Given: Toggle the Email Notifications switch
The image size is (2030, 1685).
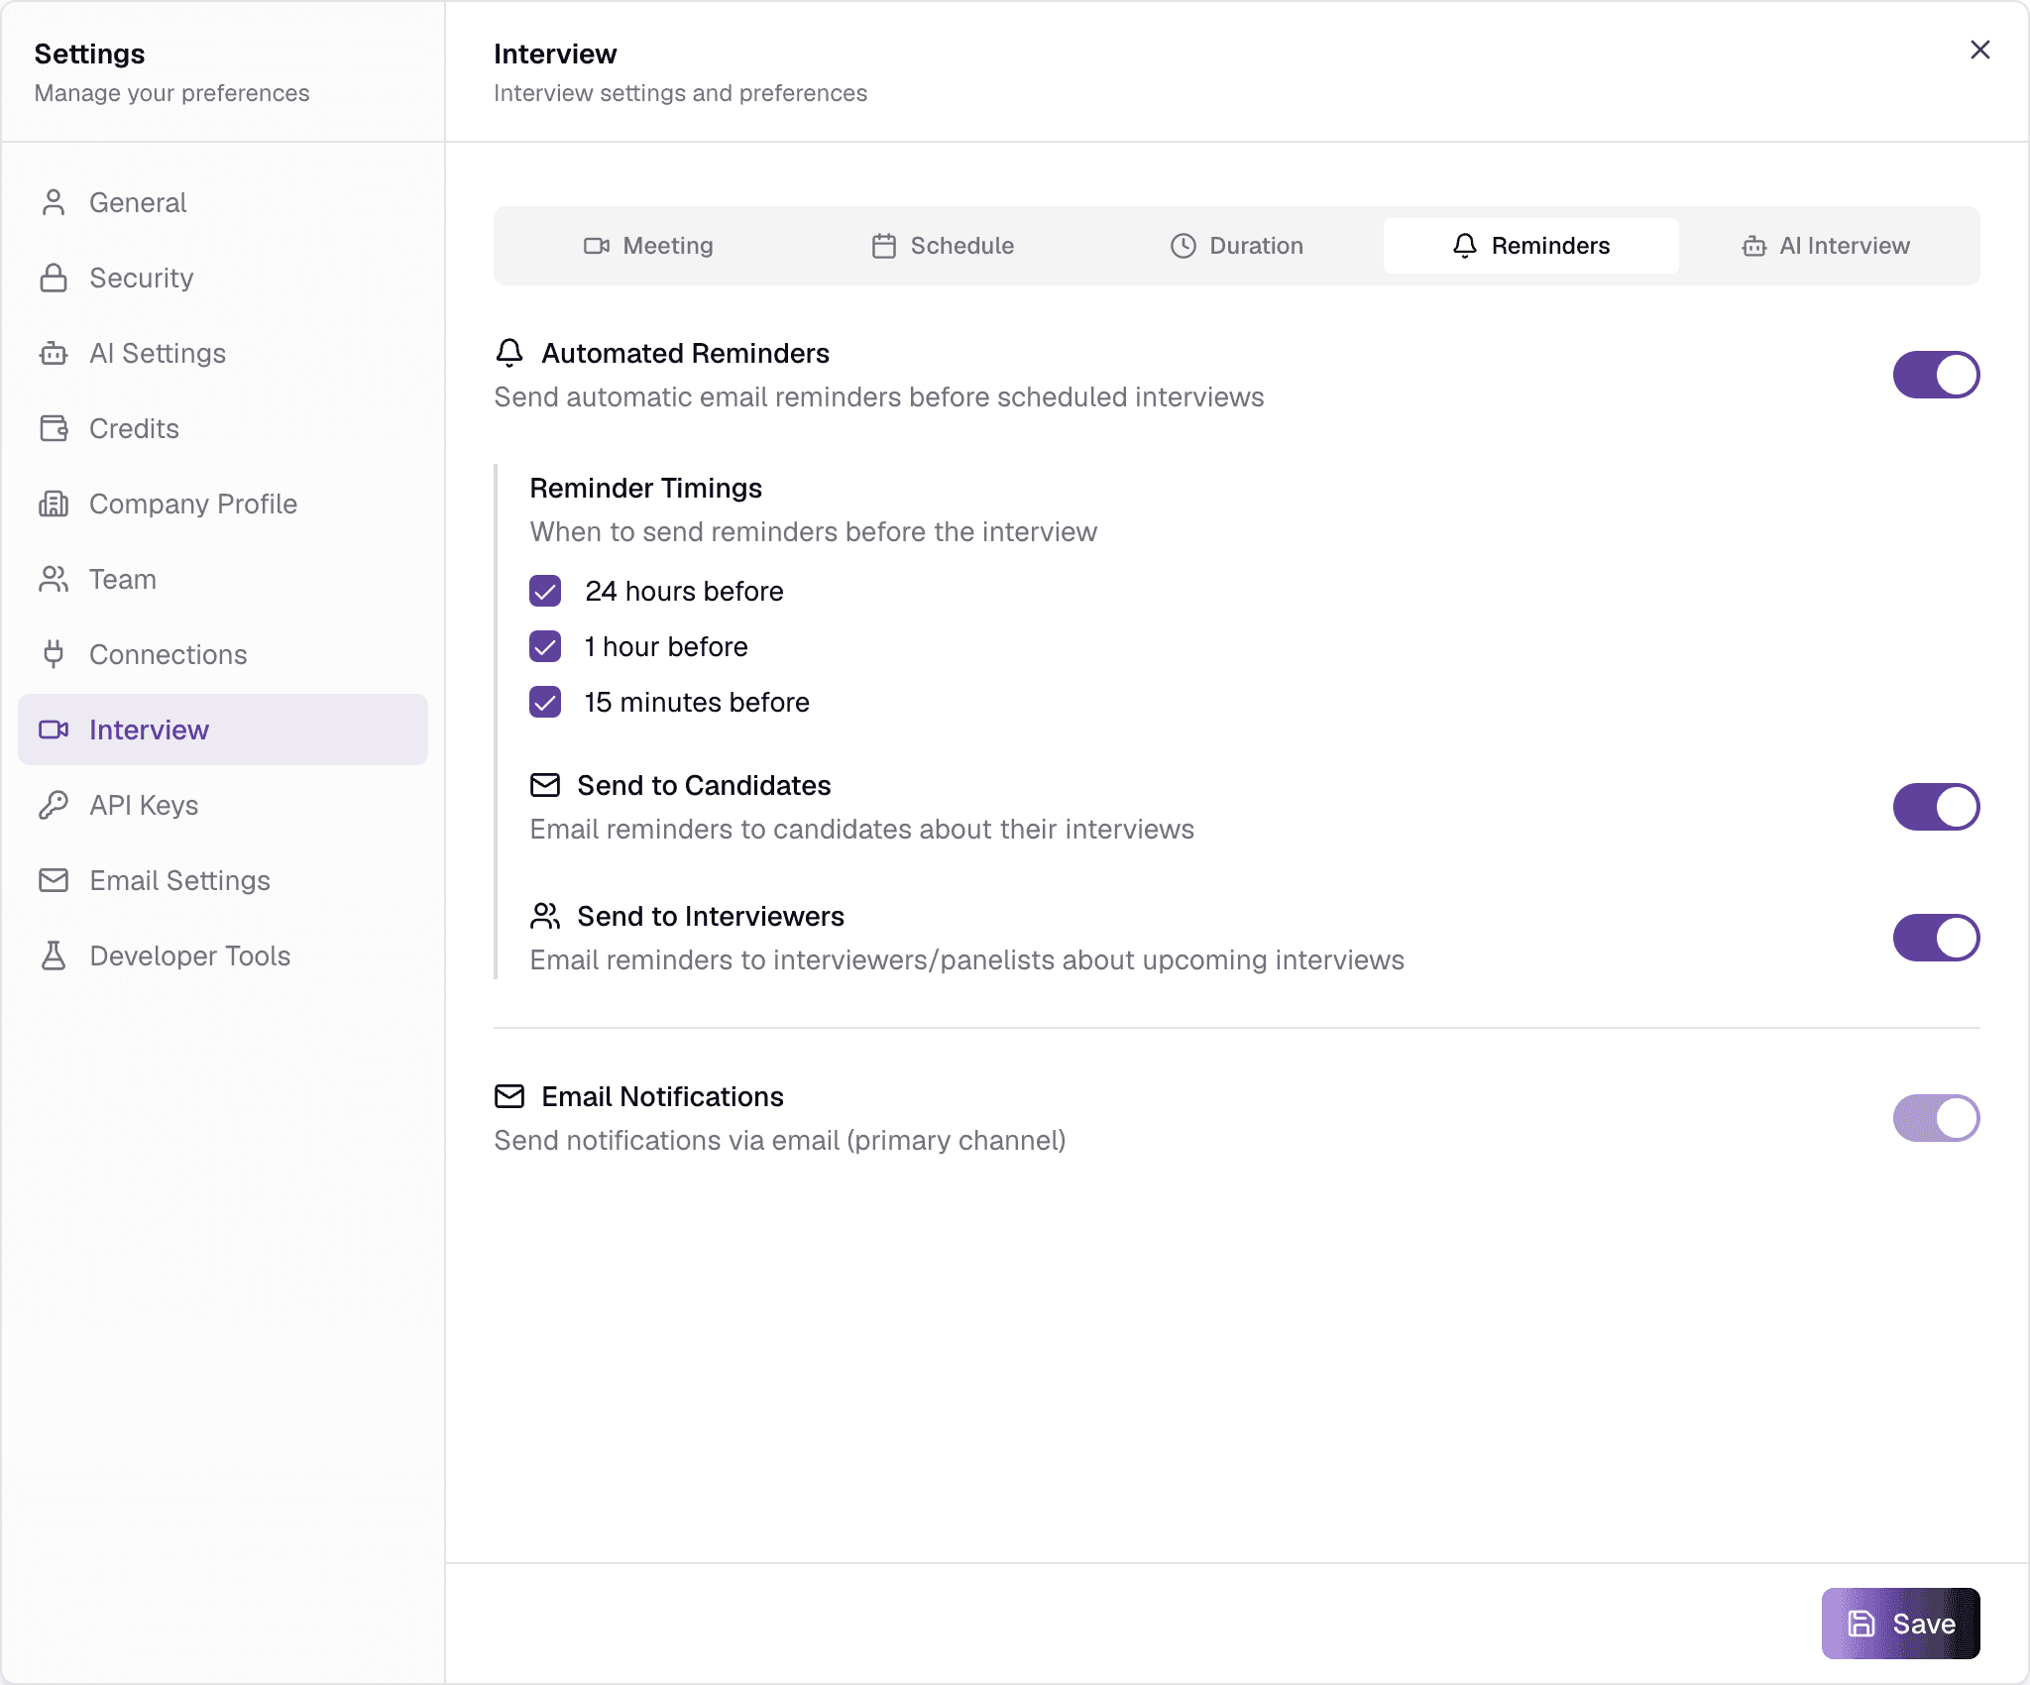Looking at the screenshot, I should pos(1936,1118).
